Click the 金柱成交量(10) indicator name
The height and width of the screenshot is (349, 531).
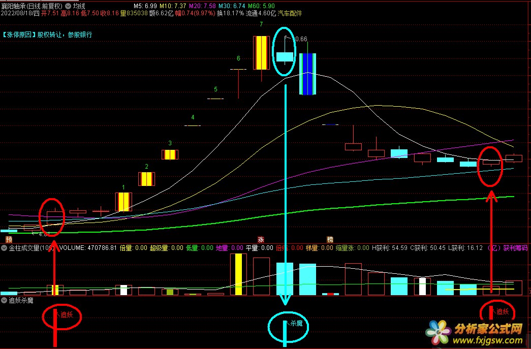pyautogui.click(x=31, y=248)
